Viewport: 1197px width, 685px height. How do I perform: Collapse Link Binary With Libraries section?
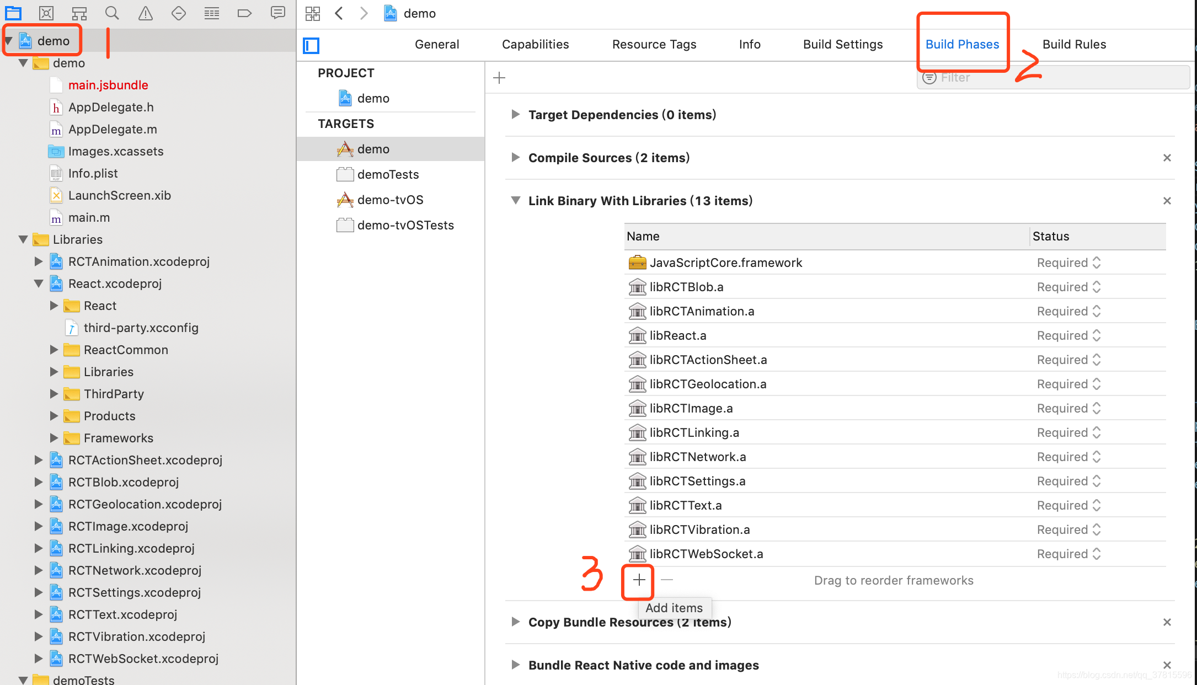516,200
